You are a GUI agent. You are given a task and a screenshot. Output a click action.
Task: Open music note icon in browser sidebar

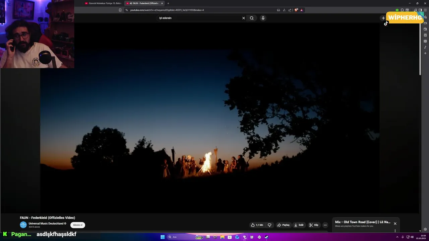[425, 47]
